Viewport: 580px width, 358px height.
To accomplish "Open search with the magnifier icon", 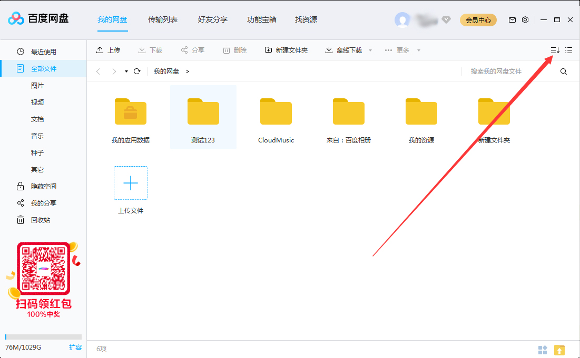I will 563,71.
